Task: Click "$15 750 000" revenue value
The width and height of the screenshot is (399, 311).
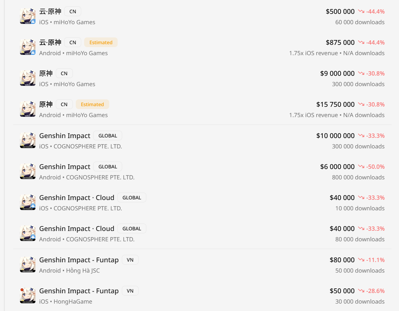Action: coord(336,105)
